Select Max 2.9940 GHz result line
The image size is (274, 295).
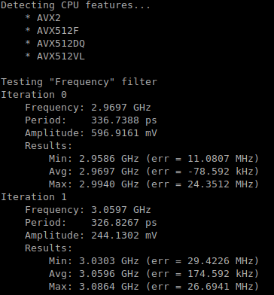tap(154, 184)
